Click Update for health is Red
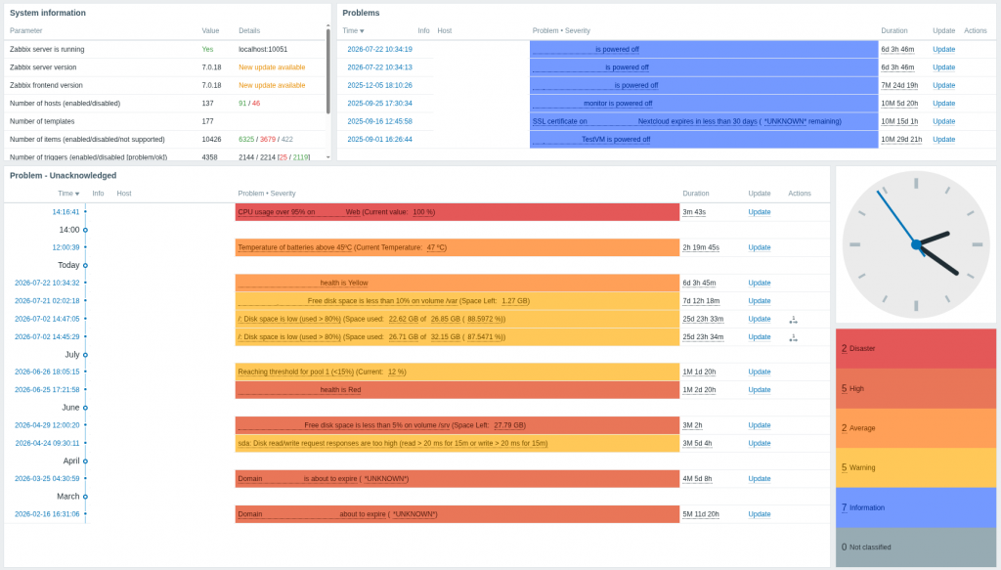Screen dimensions: 1001x570 (x=759, y=389)
